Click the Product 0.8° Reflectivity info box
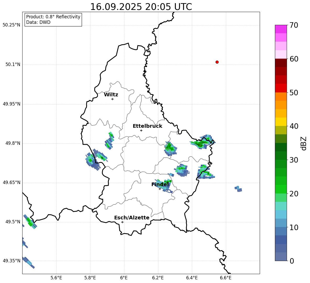 tap(53, 20)
